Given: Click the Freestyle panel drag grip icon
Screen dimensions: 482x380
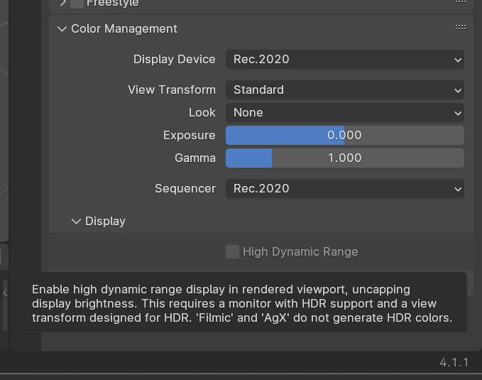Looking at the screenshot, I should coord(461,3).
